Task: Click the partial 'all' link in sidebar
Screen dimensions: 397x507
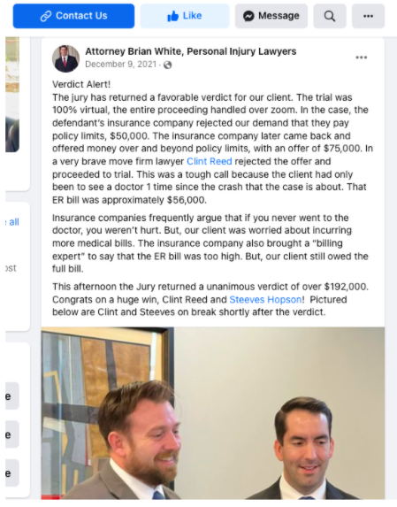Action: 13,222
